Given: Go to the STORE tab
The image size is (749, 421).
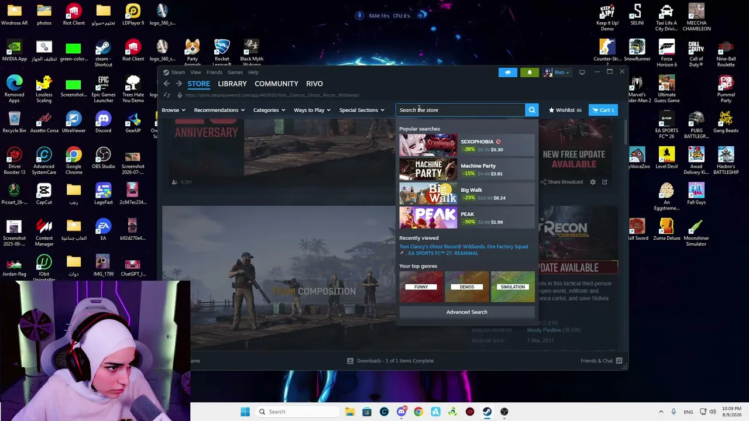Looking at the screenshot, I should coord(198,84).
